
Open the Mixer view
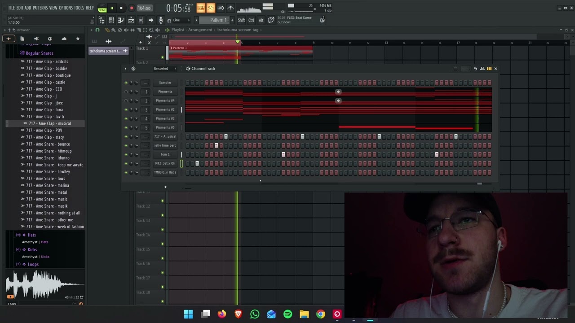[141, 20]
